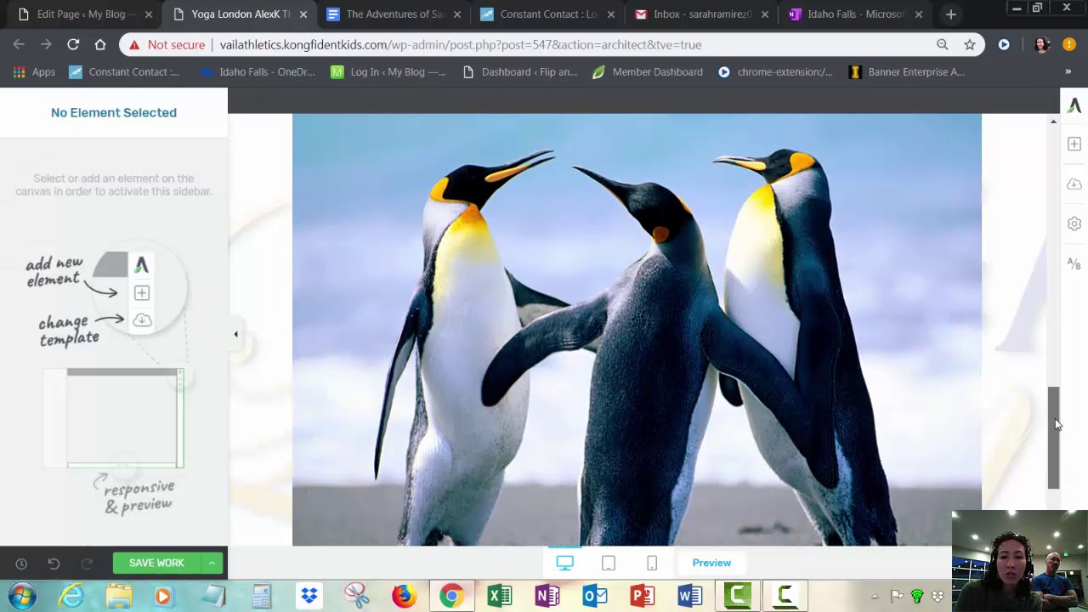This screenshot has width=1088, height=612.
Task: Switch to mobile preview mode icon
Action: (x=652, y=563)
